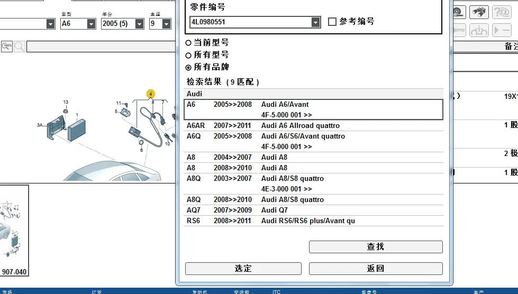This screenshot has width=518, height=294.
Task: Select the 所有品牌 radio option
Action: click(188, 68)
